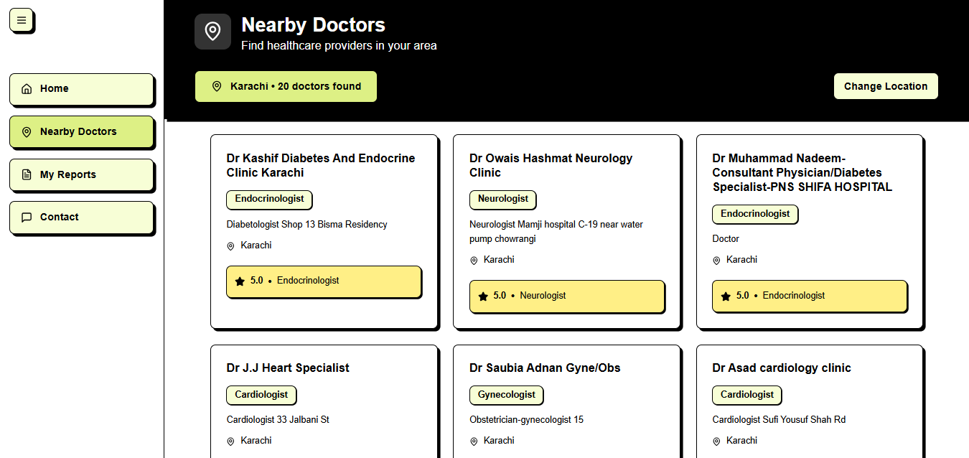This screenshot has height=458, width=969.
Task: Click the Change Location button
Action: coord(886,86)
